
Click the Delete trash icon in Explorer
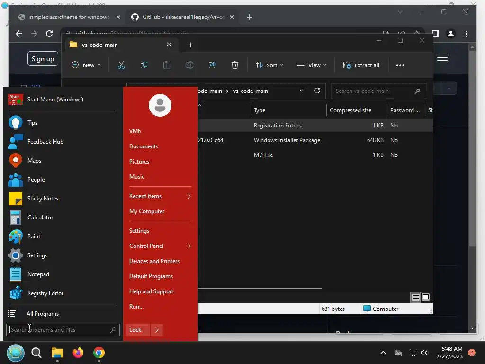tap(235, 65)
